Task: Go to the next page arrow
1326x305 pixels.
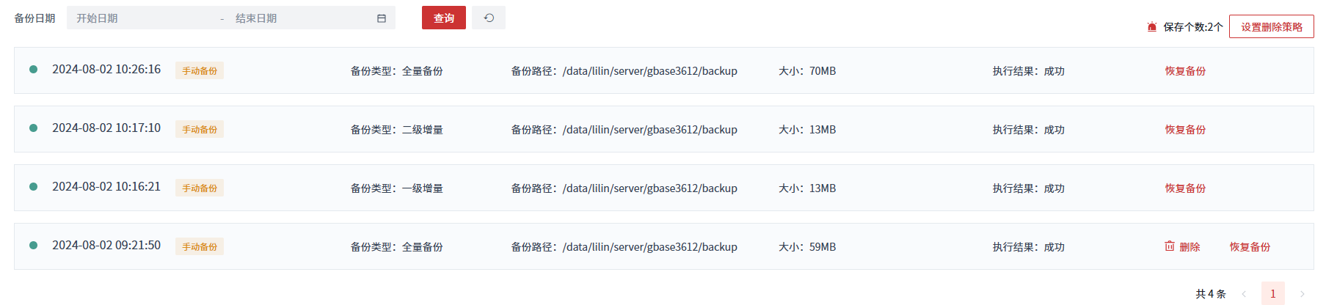Action: pos(1303,294)
